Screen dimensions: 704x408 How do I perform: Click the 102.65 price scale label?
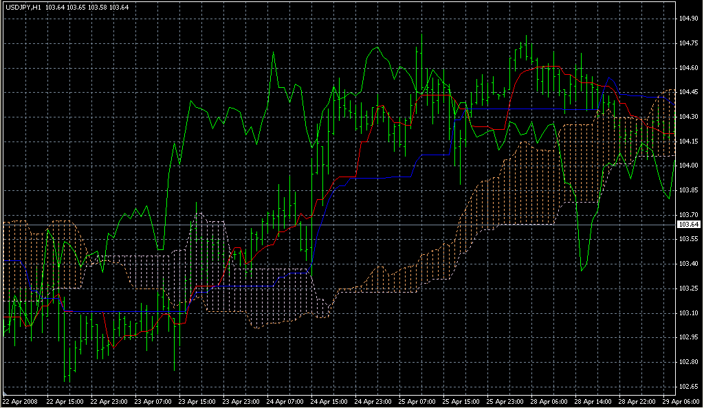[688, 386]
